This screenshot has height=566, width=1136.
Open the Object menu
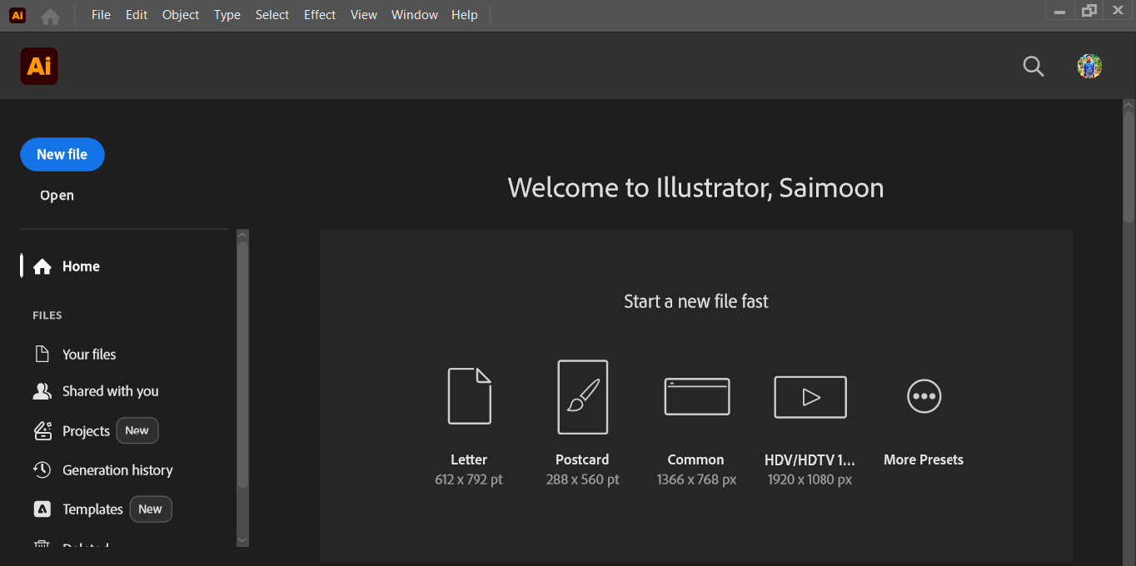point(181,15)
